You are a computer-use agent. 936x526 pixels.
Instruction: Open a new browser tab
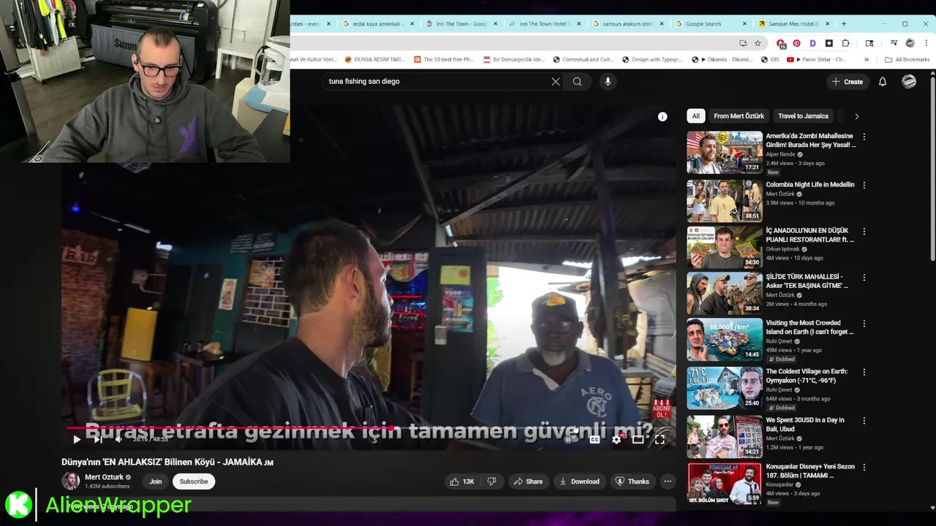[844, 23]
